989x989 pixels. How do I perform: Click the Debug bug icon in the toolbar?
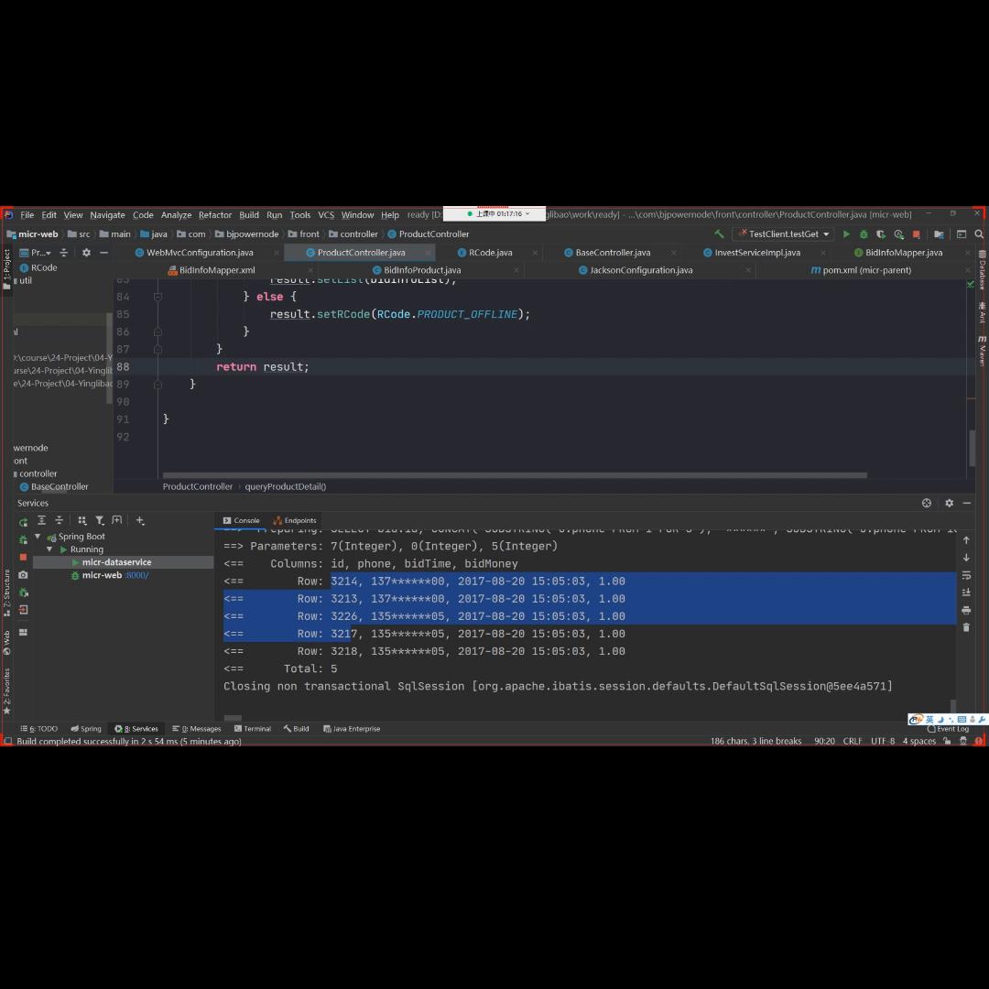863,234
